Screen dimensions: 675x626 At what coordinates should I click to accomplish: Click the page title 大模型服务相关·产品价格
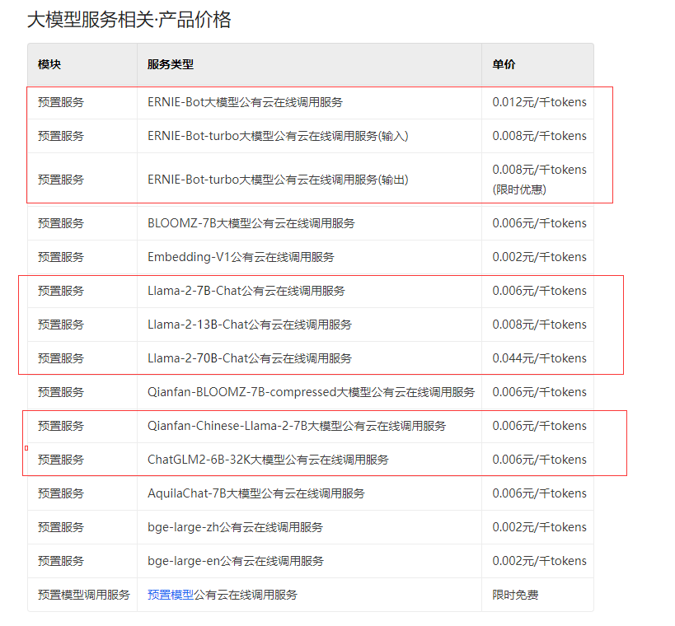point(129,20)
